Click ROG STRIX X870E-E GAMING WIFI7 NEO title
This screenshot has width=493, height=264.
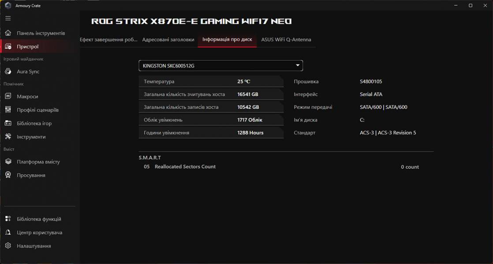(x=191, y=21)
